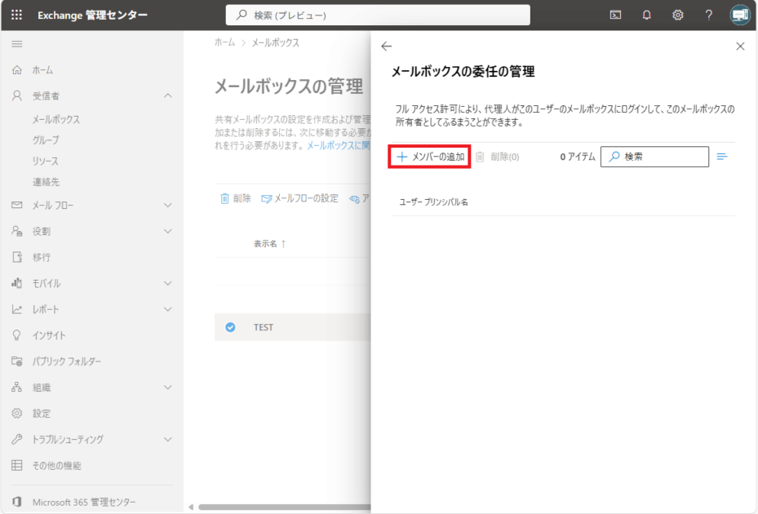Click the ホーム breadcrumb link

point(225,42)
